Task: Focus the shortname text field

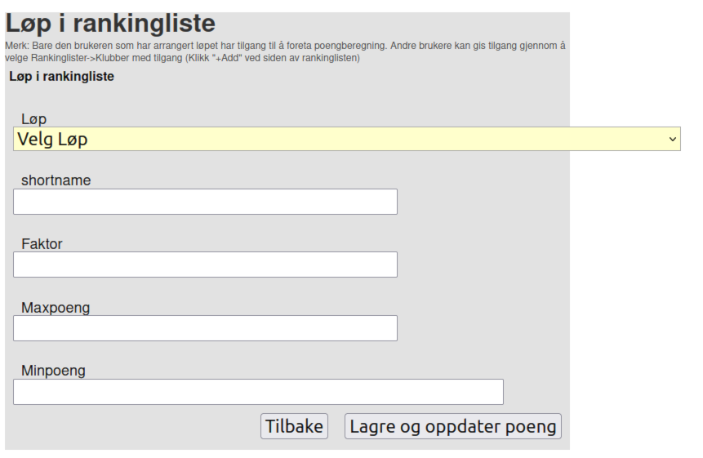Action: point(205,202)
